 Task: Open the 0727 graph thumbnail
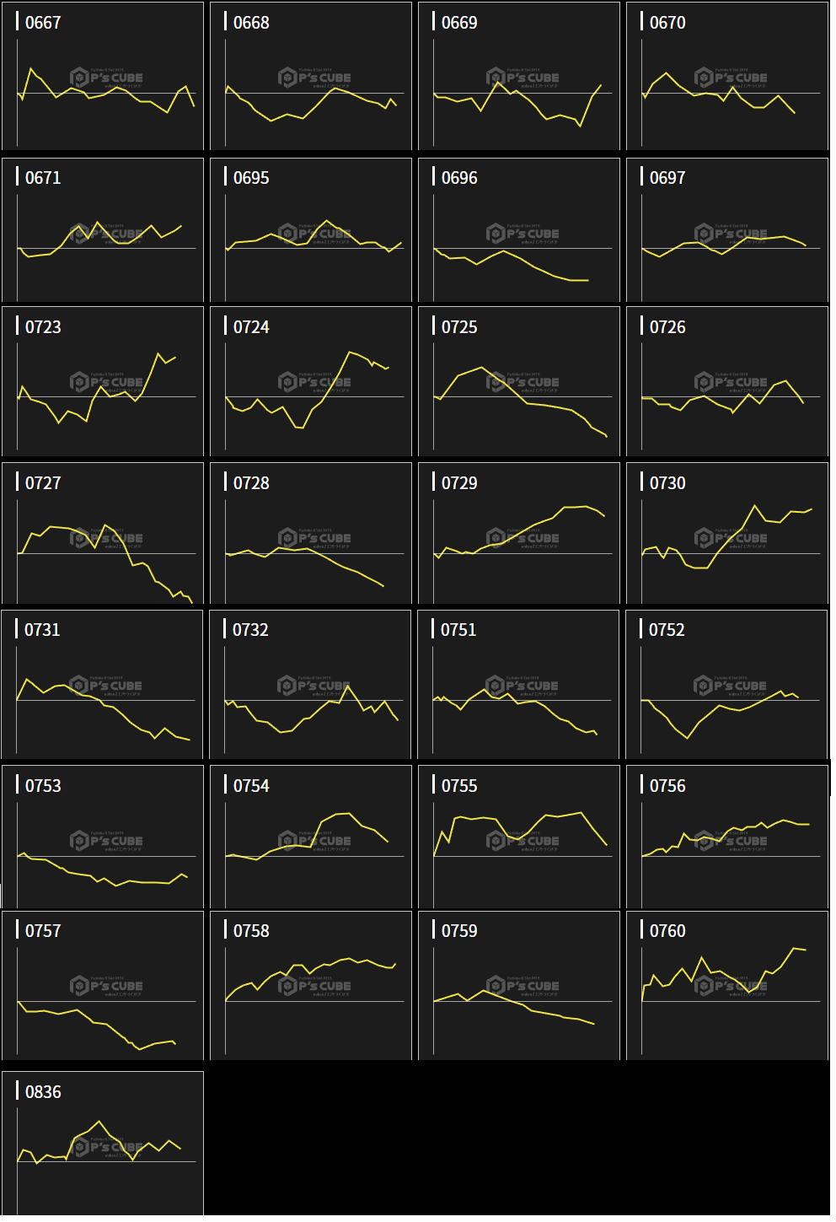point(103,533)
